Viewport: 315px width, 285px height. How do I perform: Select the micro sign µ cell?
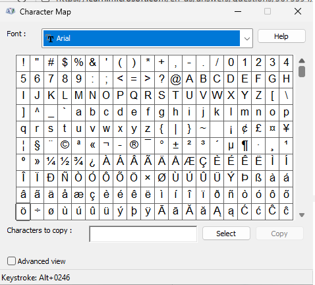[x=231, y=145]
